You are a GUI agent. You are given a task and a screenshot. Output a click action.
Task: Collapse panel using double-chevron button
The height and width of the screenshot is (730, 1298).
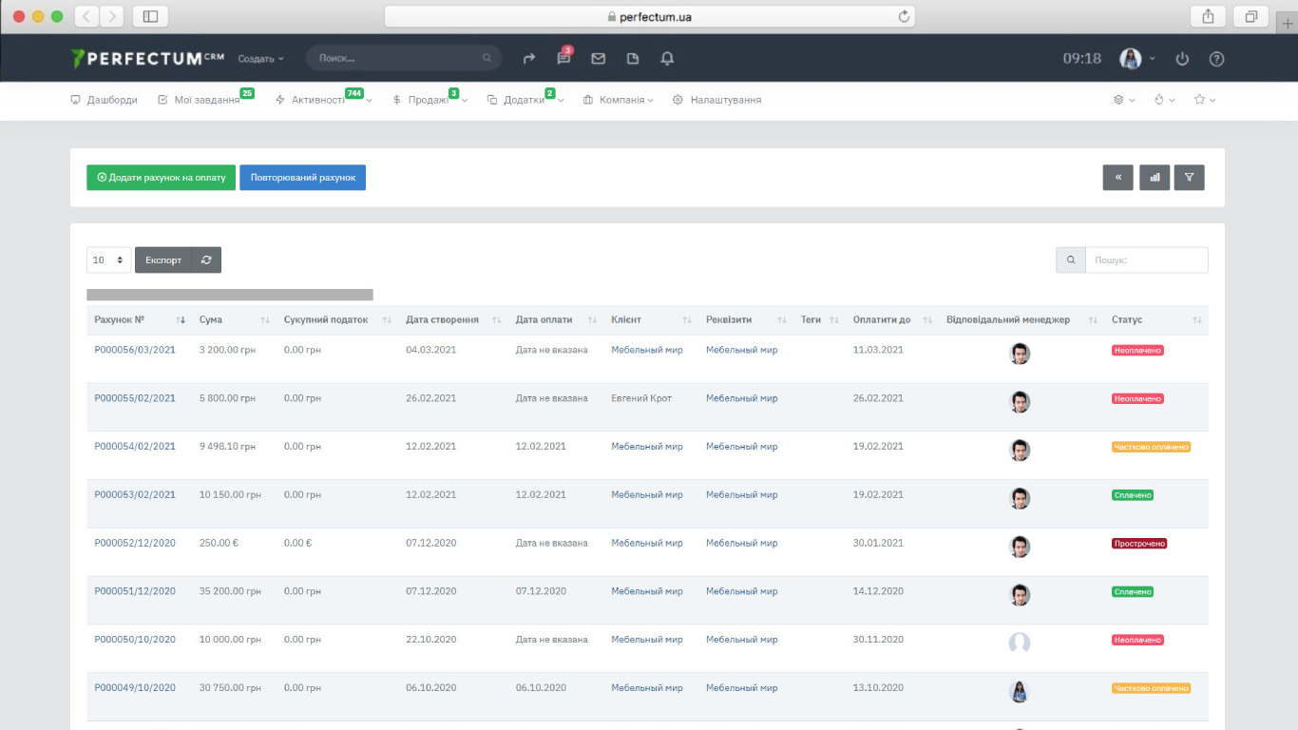click(x=1117, y=178)
